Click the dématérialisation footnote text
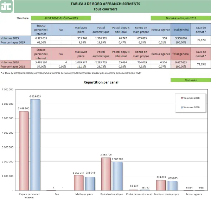 point(71,73)
